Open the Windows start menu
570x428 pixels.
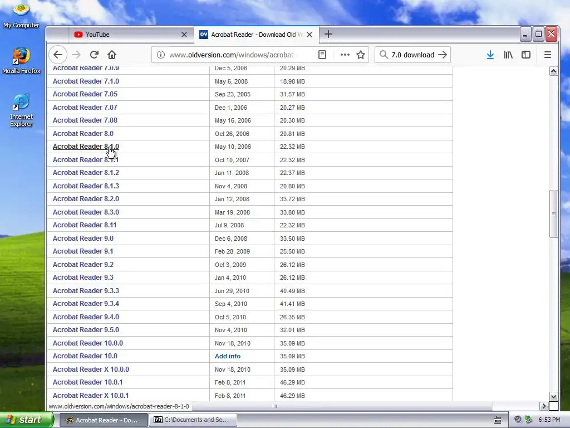click(26, 420)
